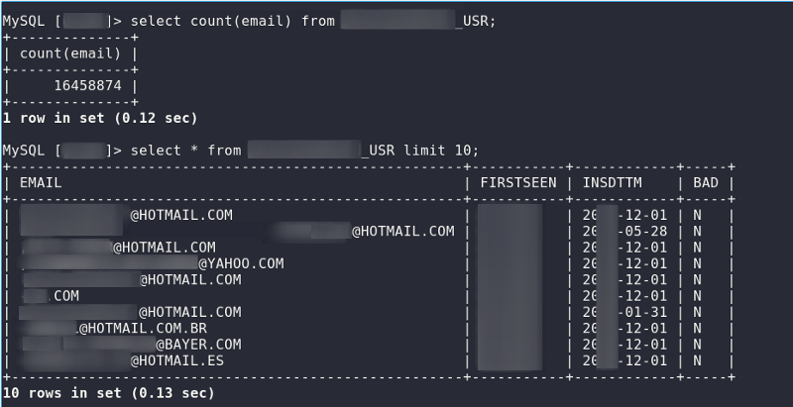
Task: Click the date ending in -05-28
Action: pos(624,232)
